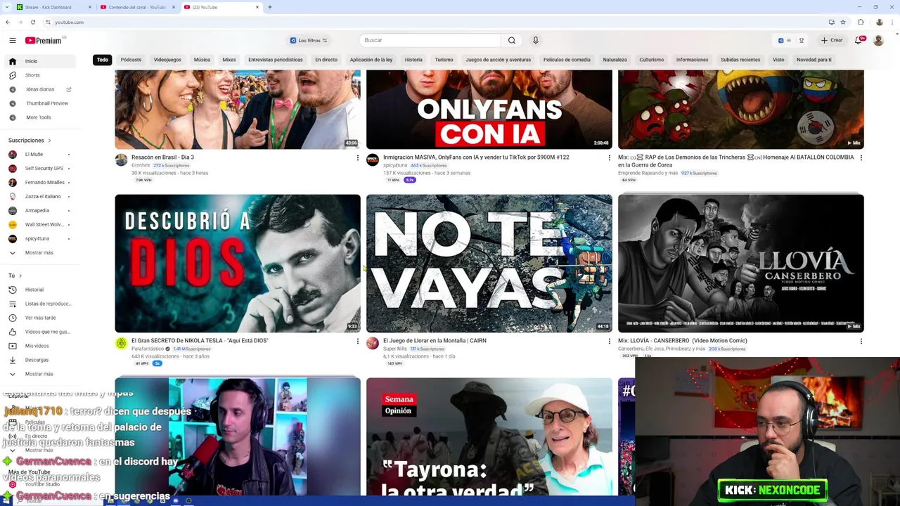
Task: Select the Pódcasts filter chip
Action: click(131, 60)
